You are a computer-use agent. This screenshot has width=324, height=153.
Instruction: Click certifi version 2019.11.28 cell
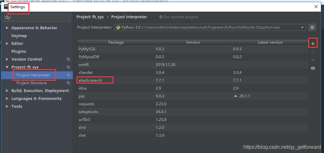click(x=165, y=65)
